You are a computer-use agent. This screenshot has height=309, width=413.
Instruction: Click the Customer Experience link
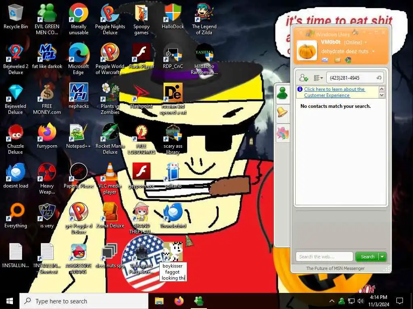coord(334,92)
